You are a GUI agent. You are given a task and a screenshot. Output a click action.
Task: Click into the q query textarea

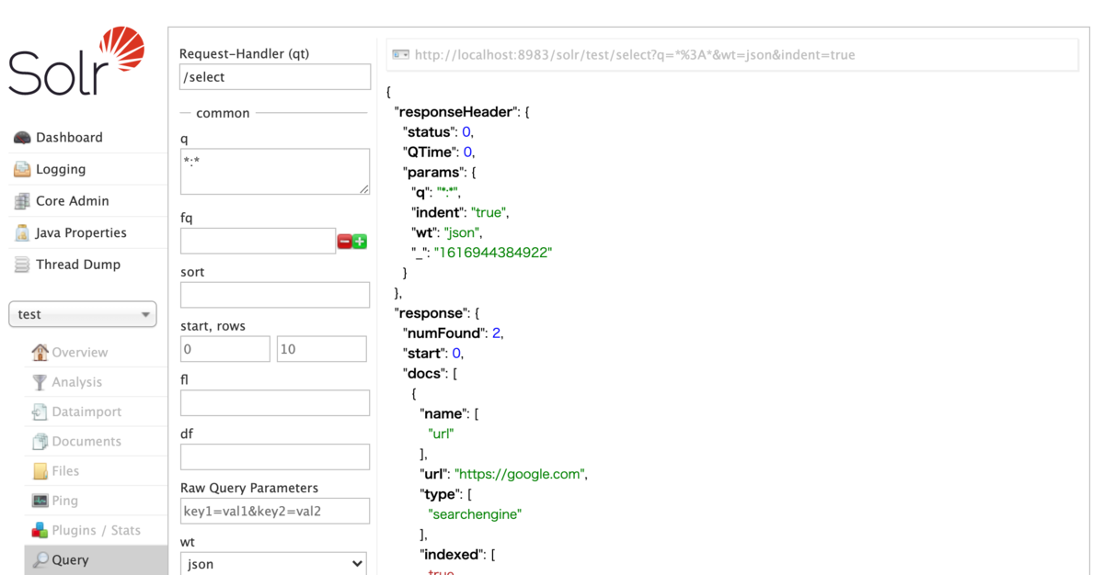[275, 172]
